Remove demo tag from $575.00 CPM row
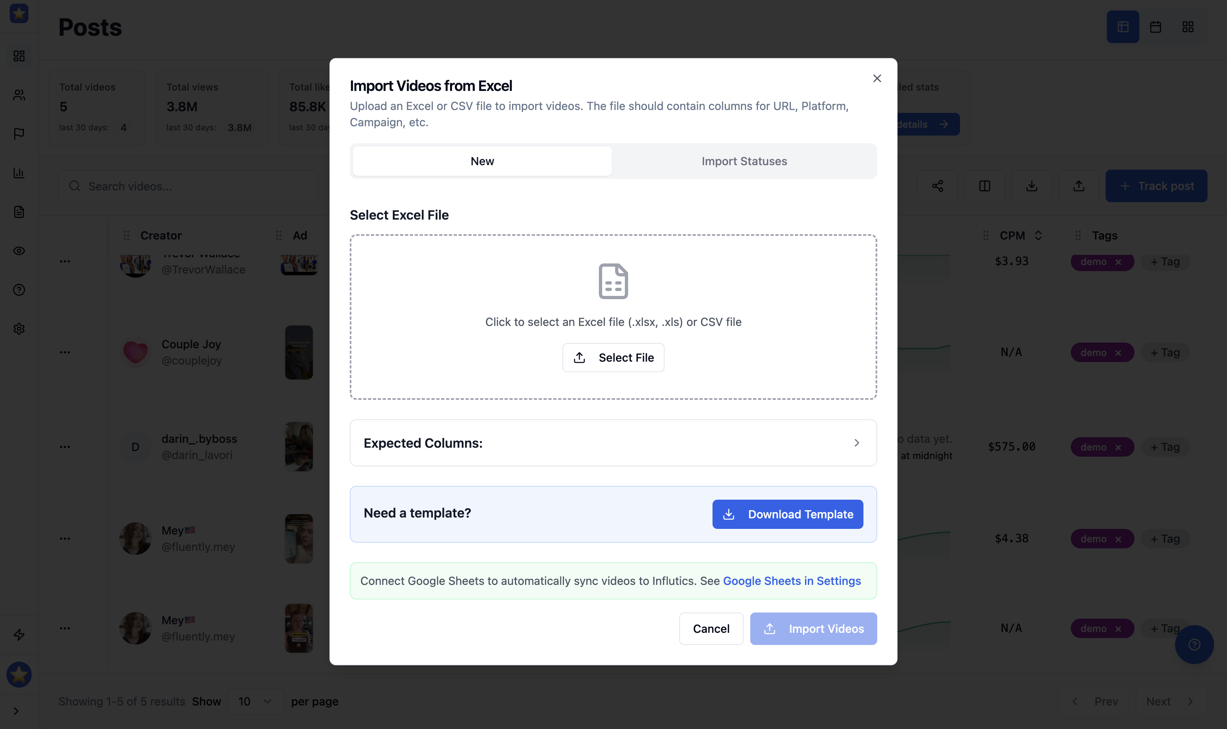Screen dimensions: 1227x729 click(x=1118, y=447)
